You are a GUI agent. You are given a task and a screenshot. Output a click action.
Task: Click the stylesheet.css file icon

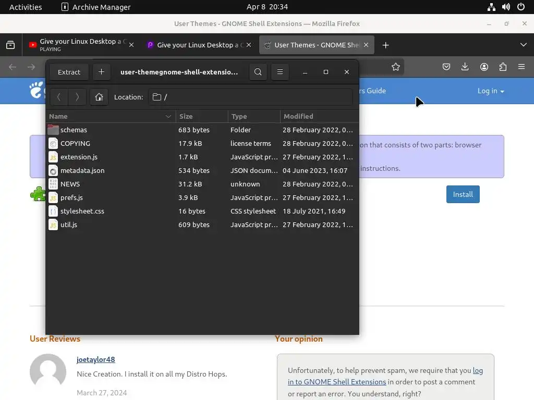(53, 211)
